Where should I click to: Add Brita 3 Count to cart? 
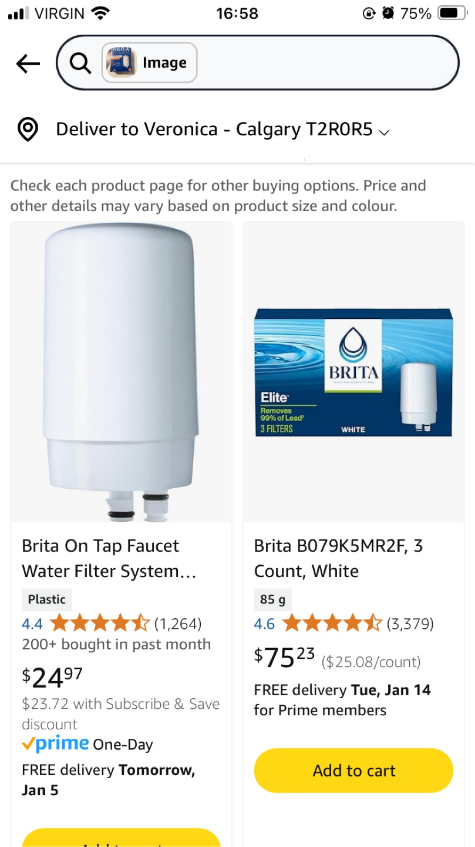tap(353, 771)
